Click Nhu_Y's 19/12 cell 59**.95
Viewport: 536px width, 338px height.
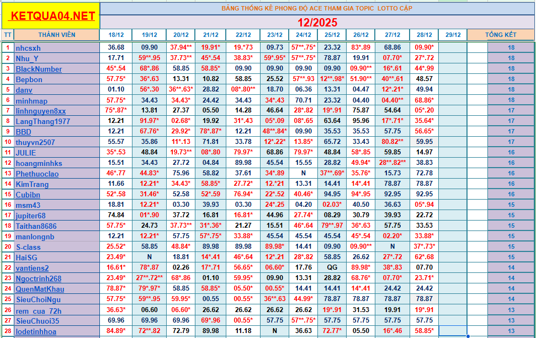point(150,58)
